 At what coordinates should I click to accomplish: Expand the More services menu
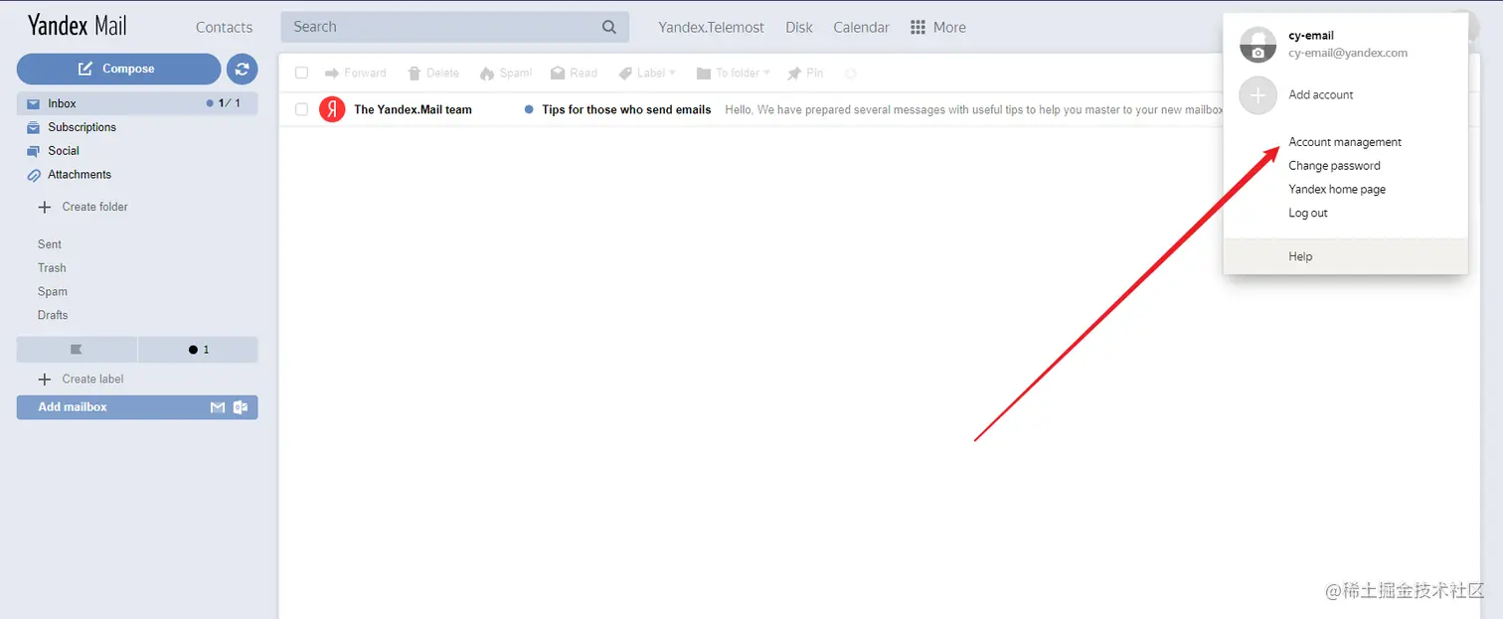point(938,28)
